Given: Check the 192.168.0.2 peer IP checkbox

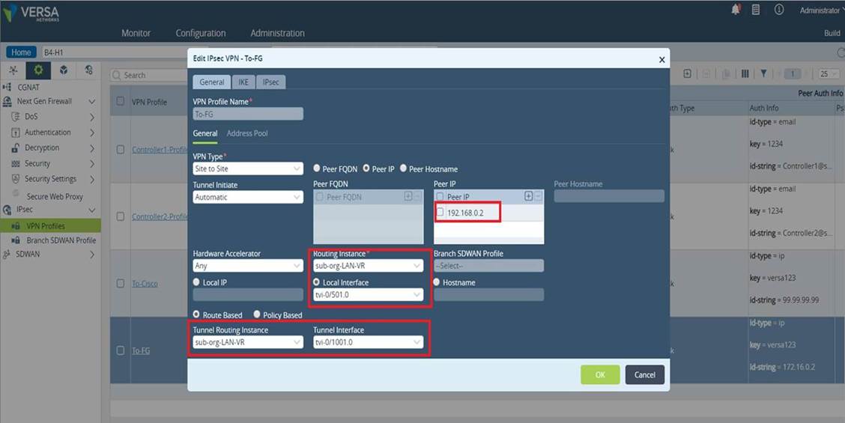Looking at the screenshot, I should pyautogui.click(x=440, y=213).
